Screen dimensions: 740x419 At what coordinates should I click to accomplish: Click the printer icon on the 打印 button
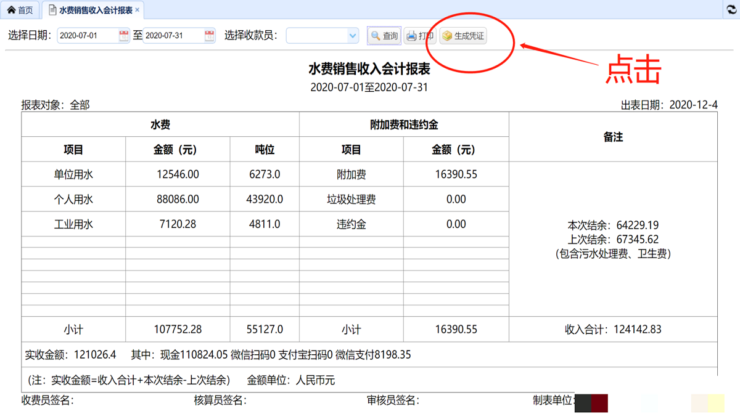(x=411, y=35)
